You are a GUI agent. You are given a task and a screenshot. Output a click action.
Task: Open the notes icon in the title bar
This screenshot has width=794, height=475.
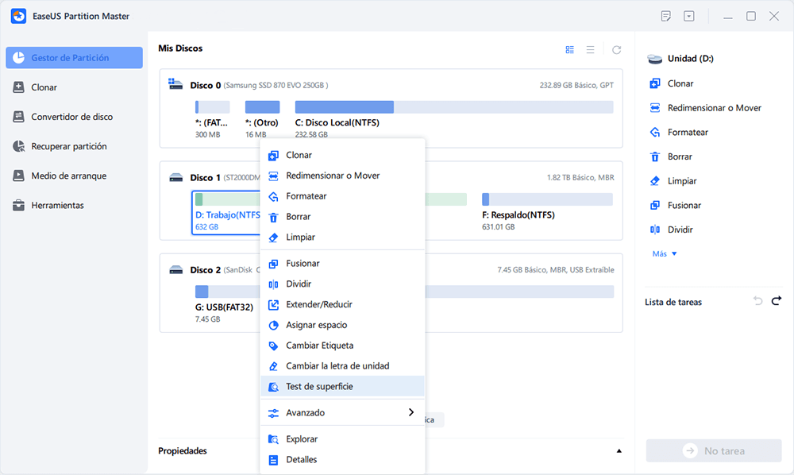pyautogui.click(x=666, y=16)
